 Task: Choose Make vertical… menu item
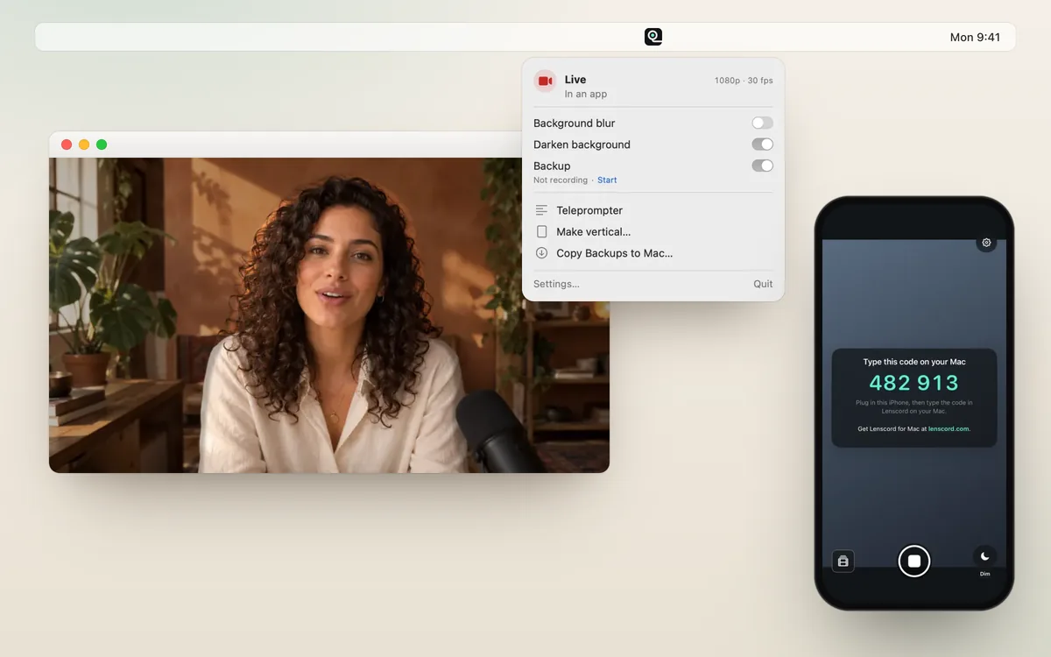(x=653, y=232)
